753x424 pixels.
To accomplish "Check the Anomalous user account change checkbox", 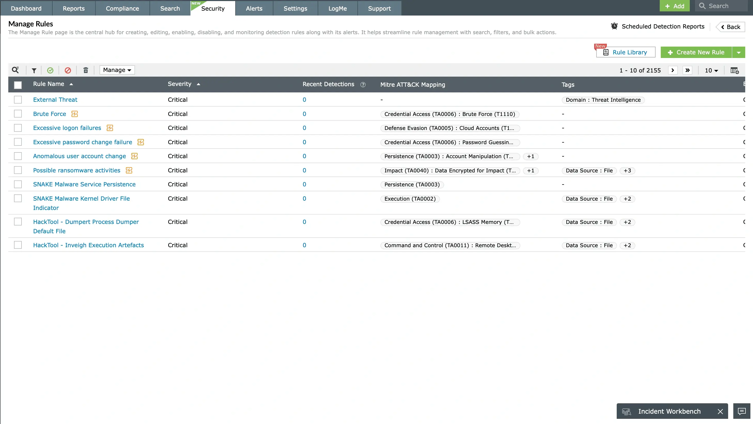I will click(x=18, y=156).
